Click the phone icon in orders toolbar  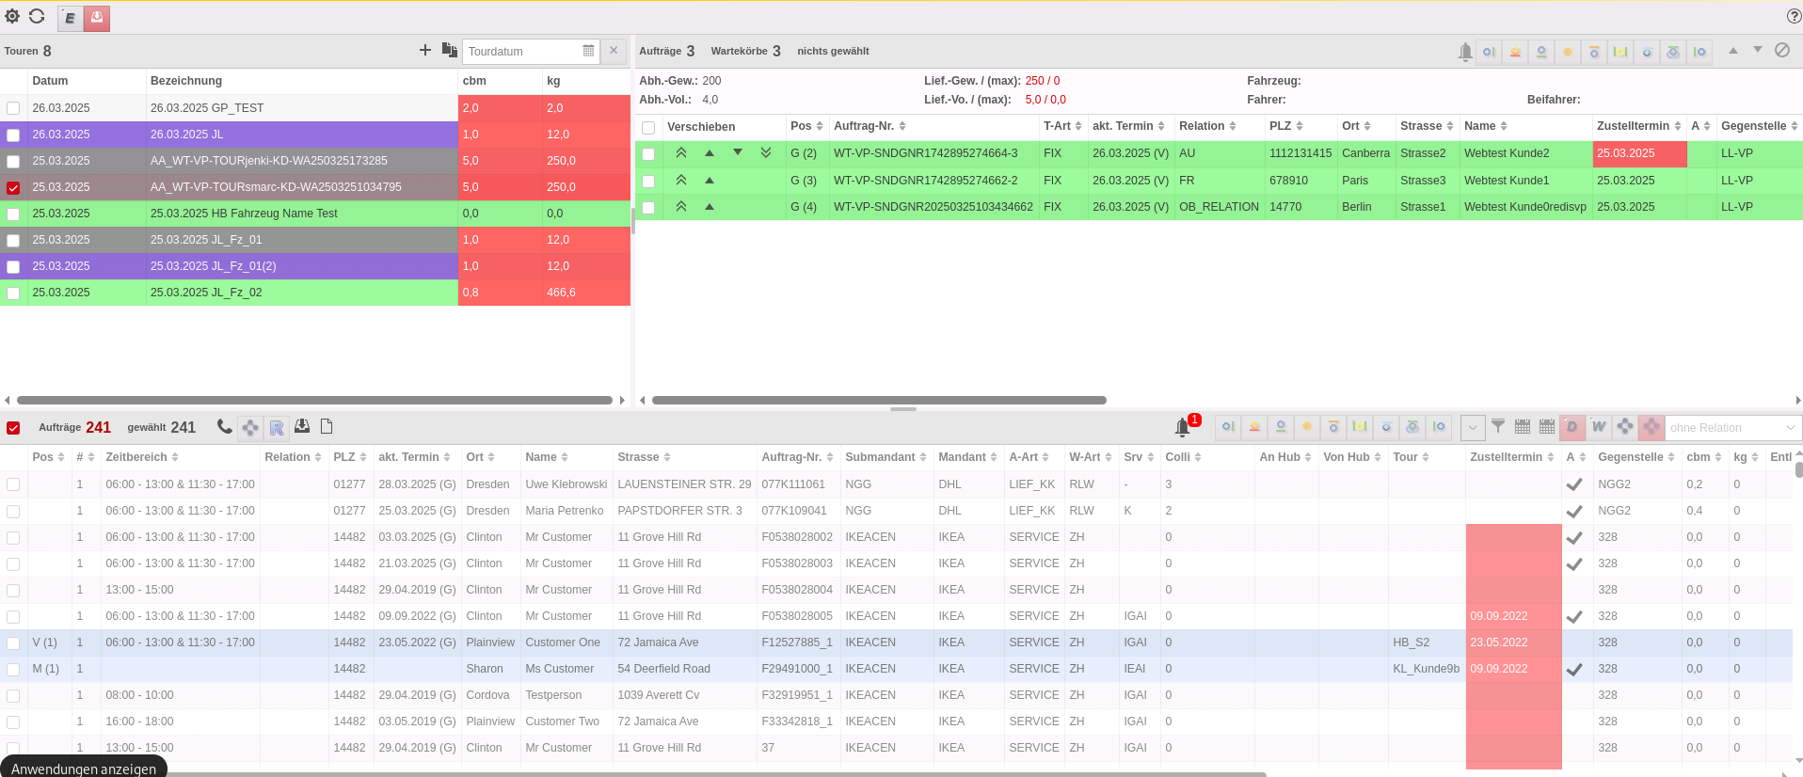[x=224, y=427]
